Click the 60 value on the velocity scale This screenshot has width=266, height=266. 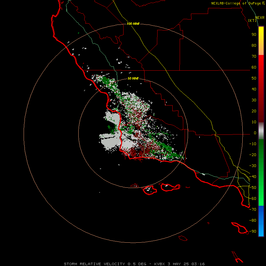click(x=254, y=67)
